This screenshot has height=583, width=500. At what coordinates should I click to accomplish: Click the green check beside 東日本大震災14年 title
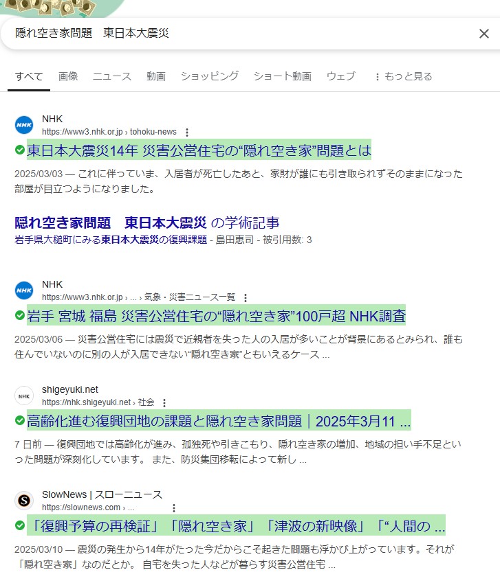[x=20, y=150]
